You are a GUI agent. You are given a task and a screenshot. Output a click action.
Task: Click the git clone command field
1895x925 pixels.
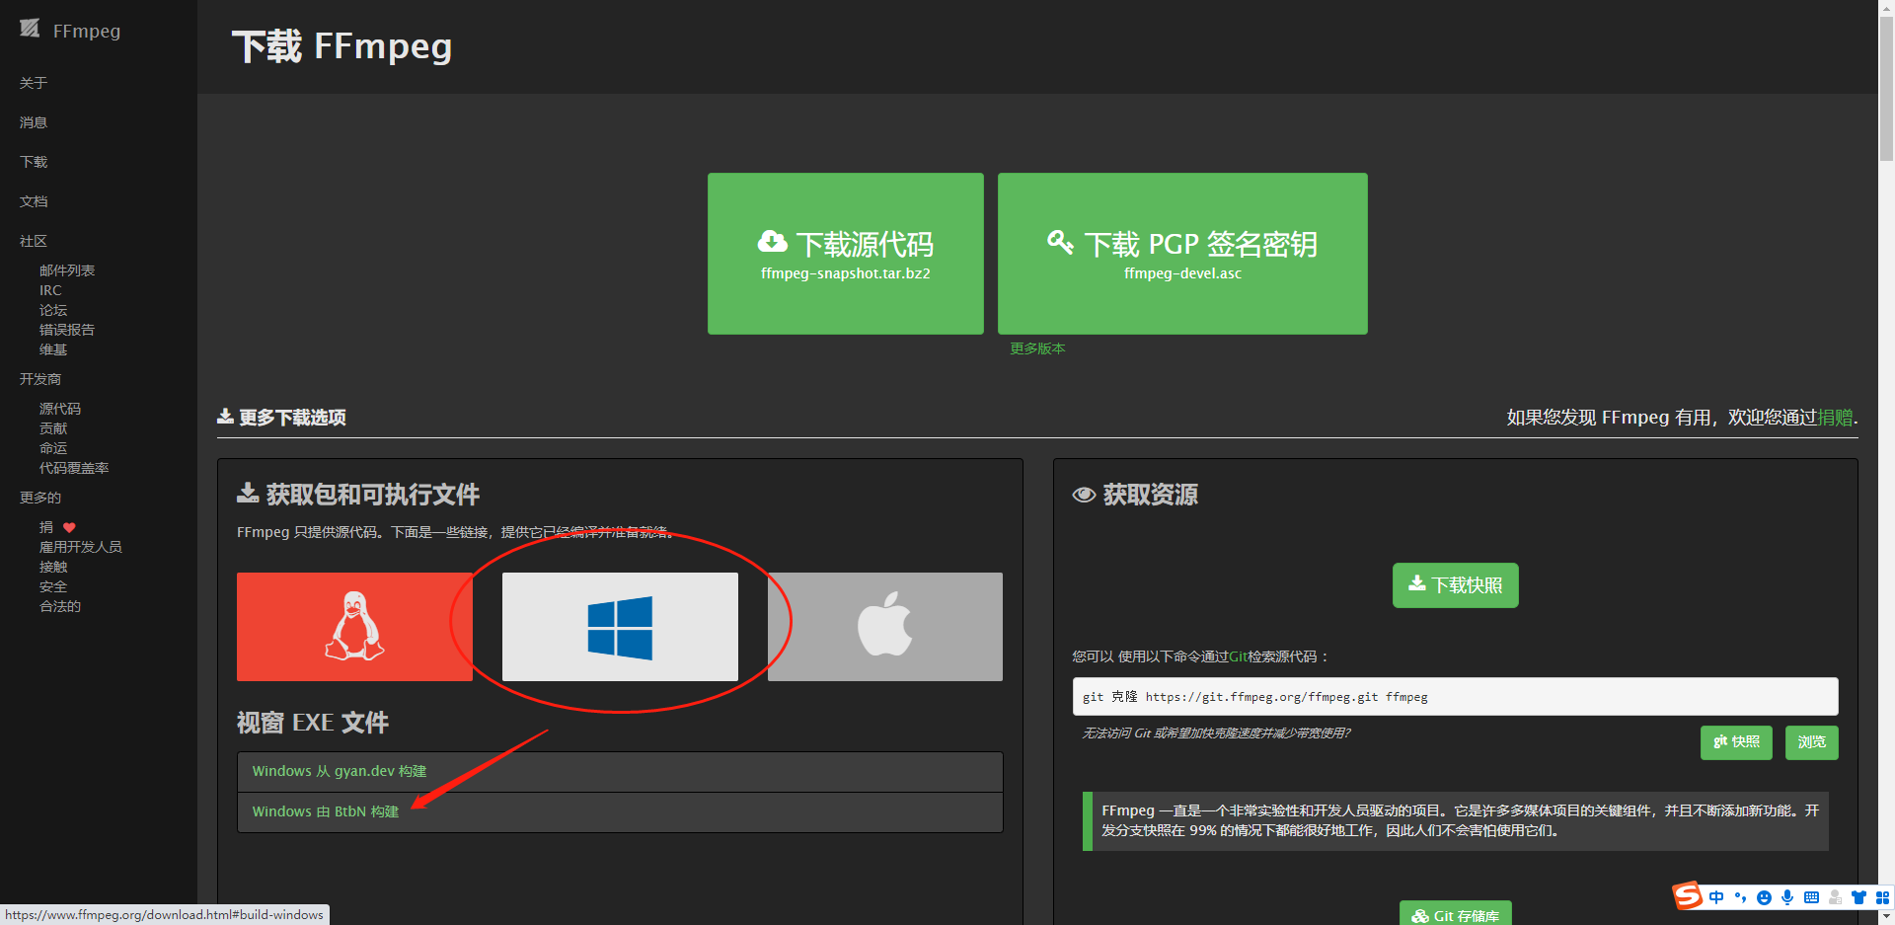(1455, 696)
